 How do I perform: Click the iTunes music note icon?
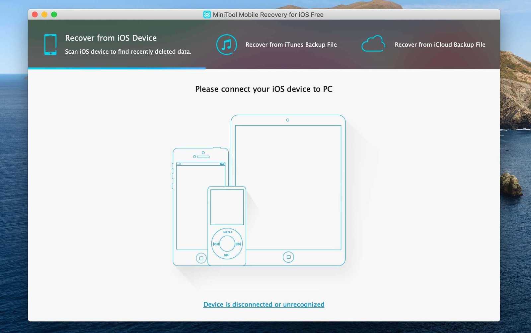tap(227, 44)
